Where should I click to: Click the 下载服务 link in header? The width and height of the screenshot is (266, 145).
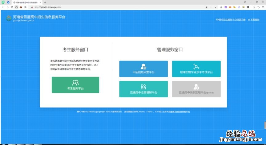(x=254, y=19)
